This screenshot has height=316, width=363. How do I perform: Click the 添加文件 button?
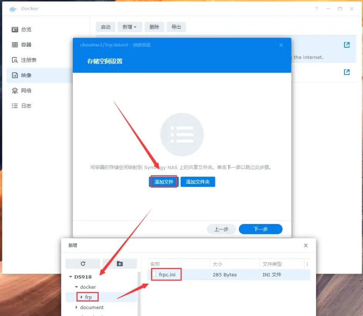[x=164, y=182]
